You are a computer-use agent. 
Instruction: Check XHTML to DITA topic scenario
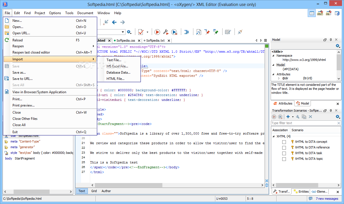(x=284, y=159)
